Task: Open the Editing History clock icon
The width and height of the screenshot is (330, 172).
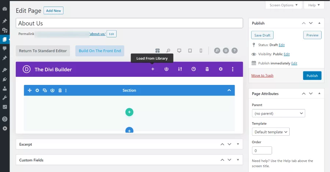Action: pos(194,69)
